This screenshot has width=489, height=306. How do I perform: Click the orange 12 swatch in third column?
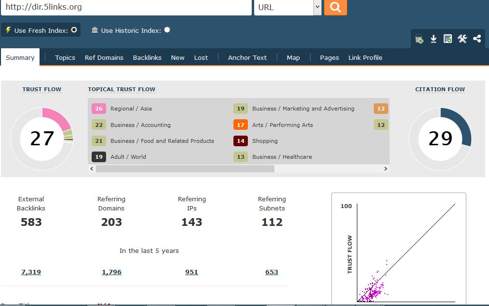[x=381, y=109]
